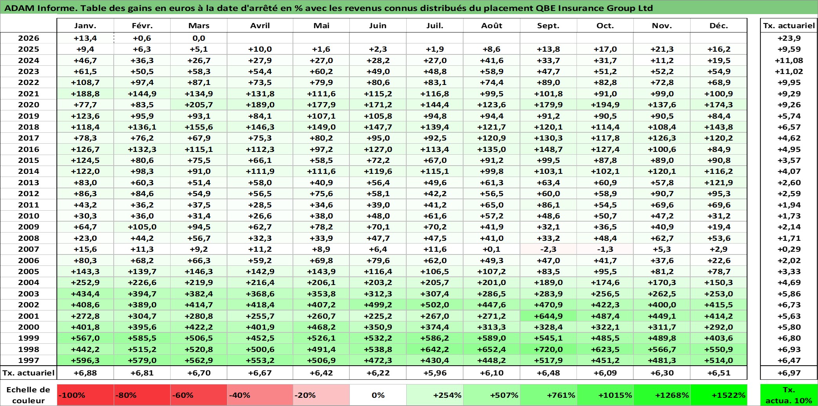Select the 2007 row label
The image size is (818, 406).
(x=29, y=249)
